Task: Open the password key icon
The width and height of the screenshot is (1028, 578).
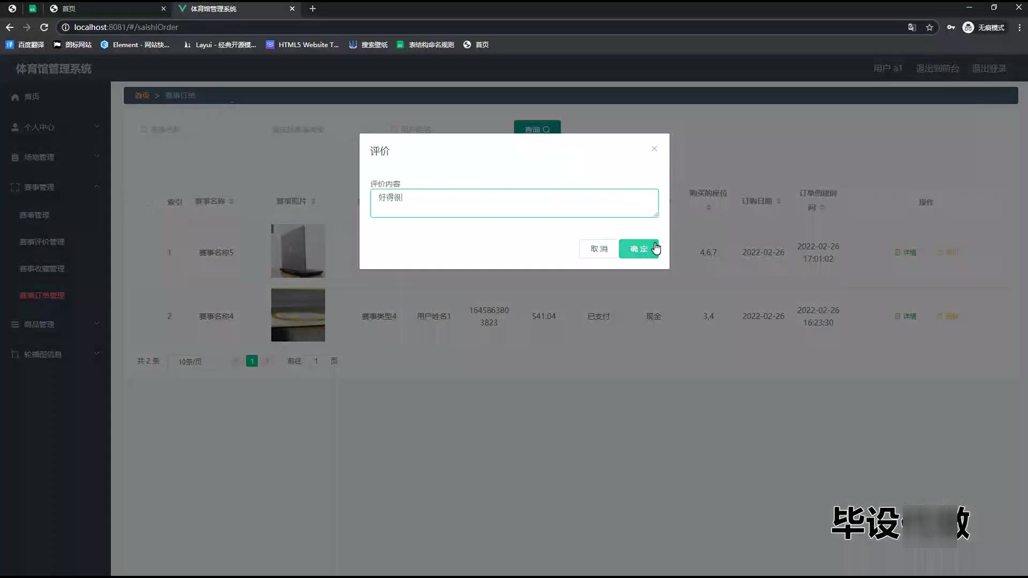Action: [951, 27]
